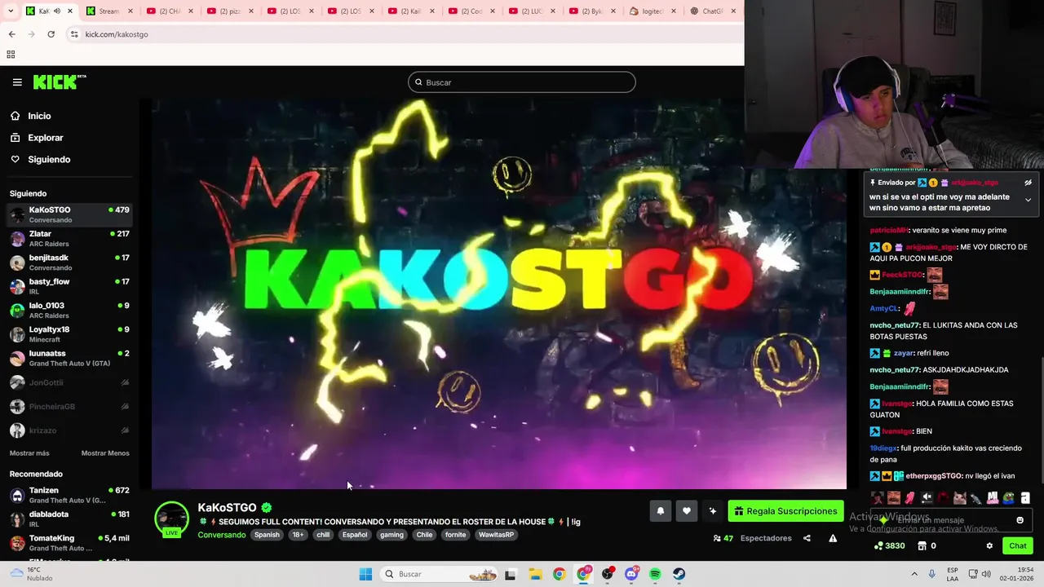This screenshot has height=587, width=1044.
Task: Open the Windows Start menu
Action: [x=365, y=574]
